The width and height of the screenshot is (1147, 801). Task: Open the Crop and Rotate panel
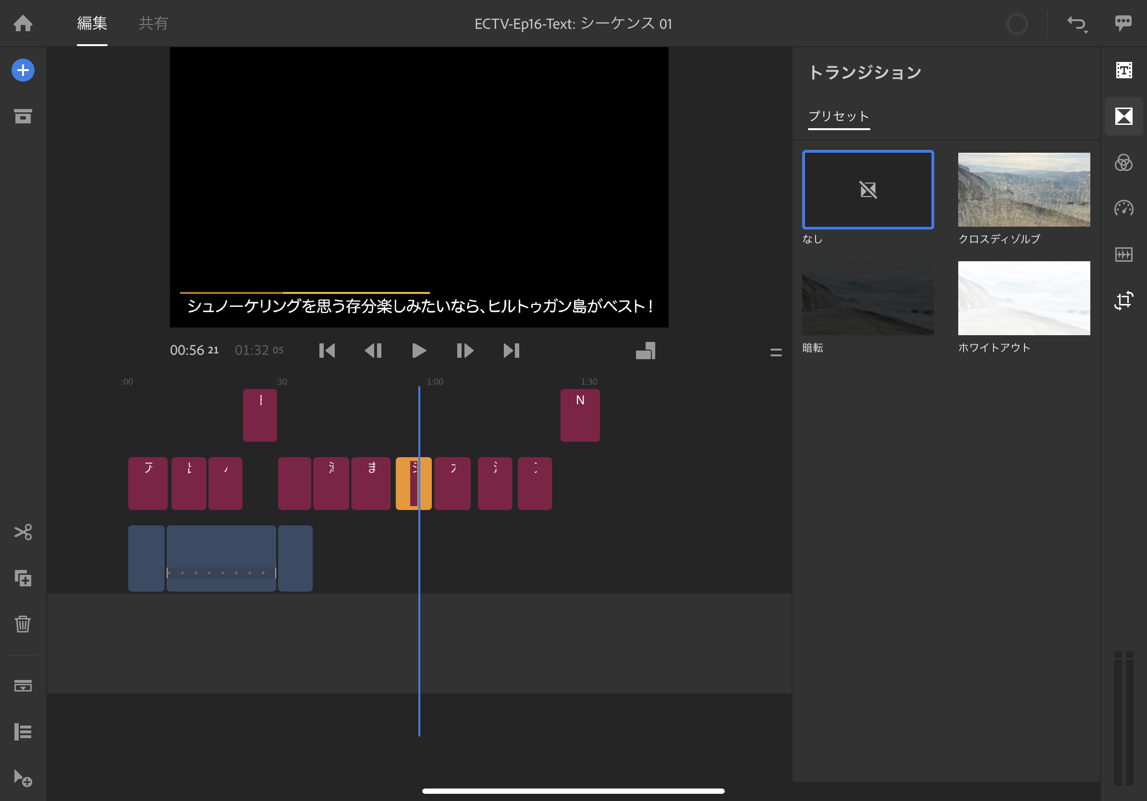click(1124, 300)
